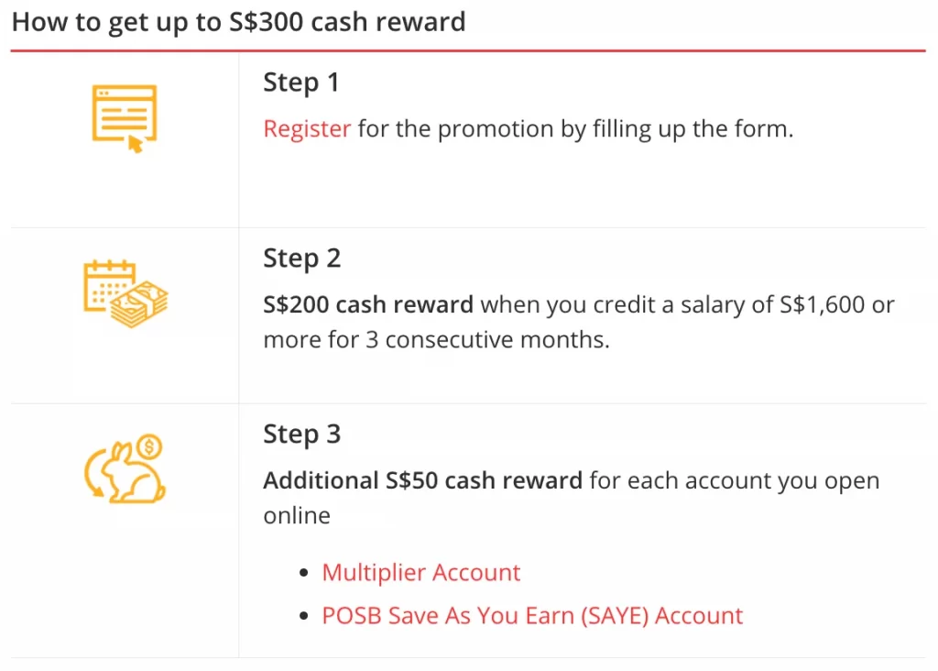The image size is (938, 671).
Task: Click the bold Additional S$50 cash reward text
Action: (x=423, y=480)
